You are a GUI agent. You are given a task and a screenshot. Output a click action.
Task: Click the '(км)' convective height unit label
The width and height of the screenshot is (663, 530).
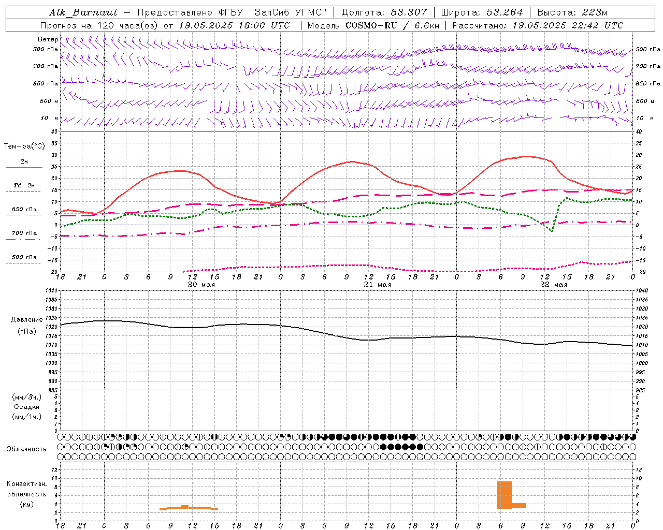click(x=27, y=504)
